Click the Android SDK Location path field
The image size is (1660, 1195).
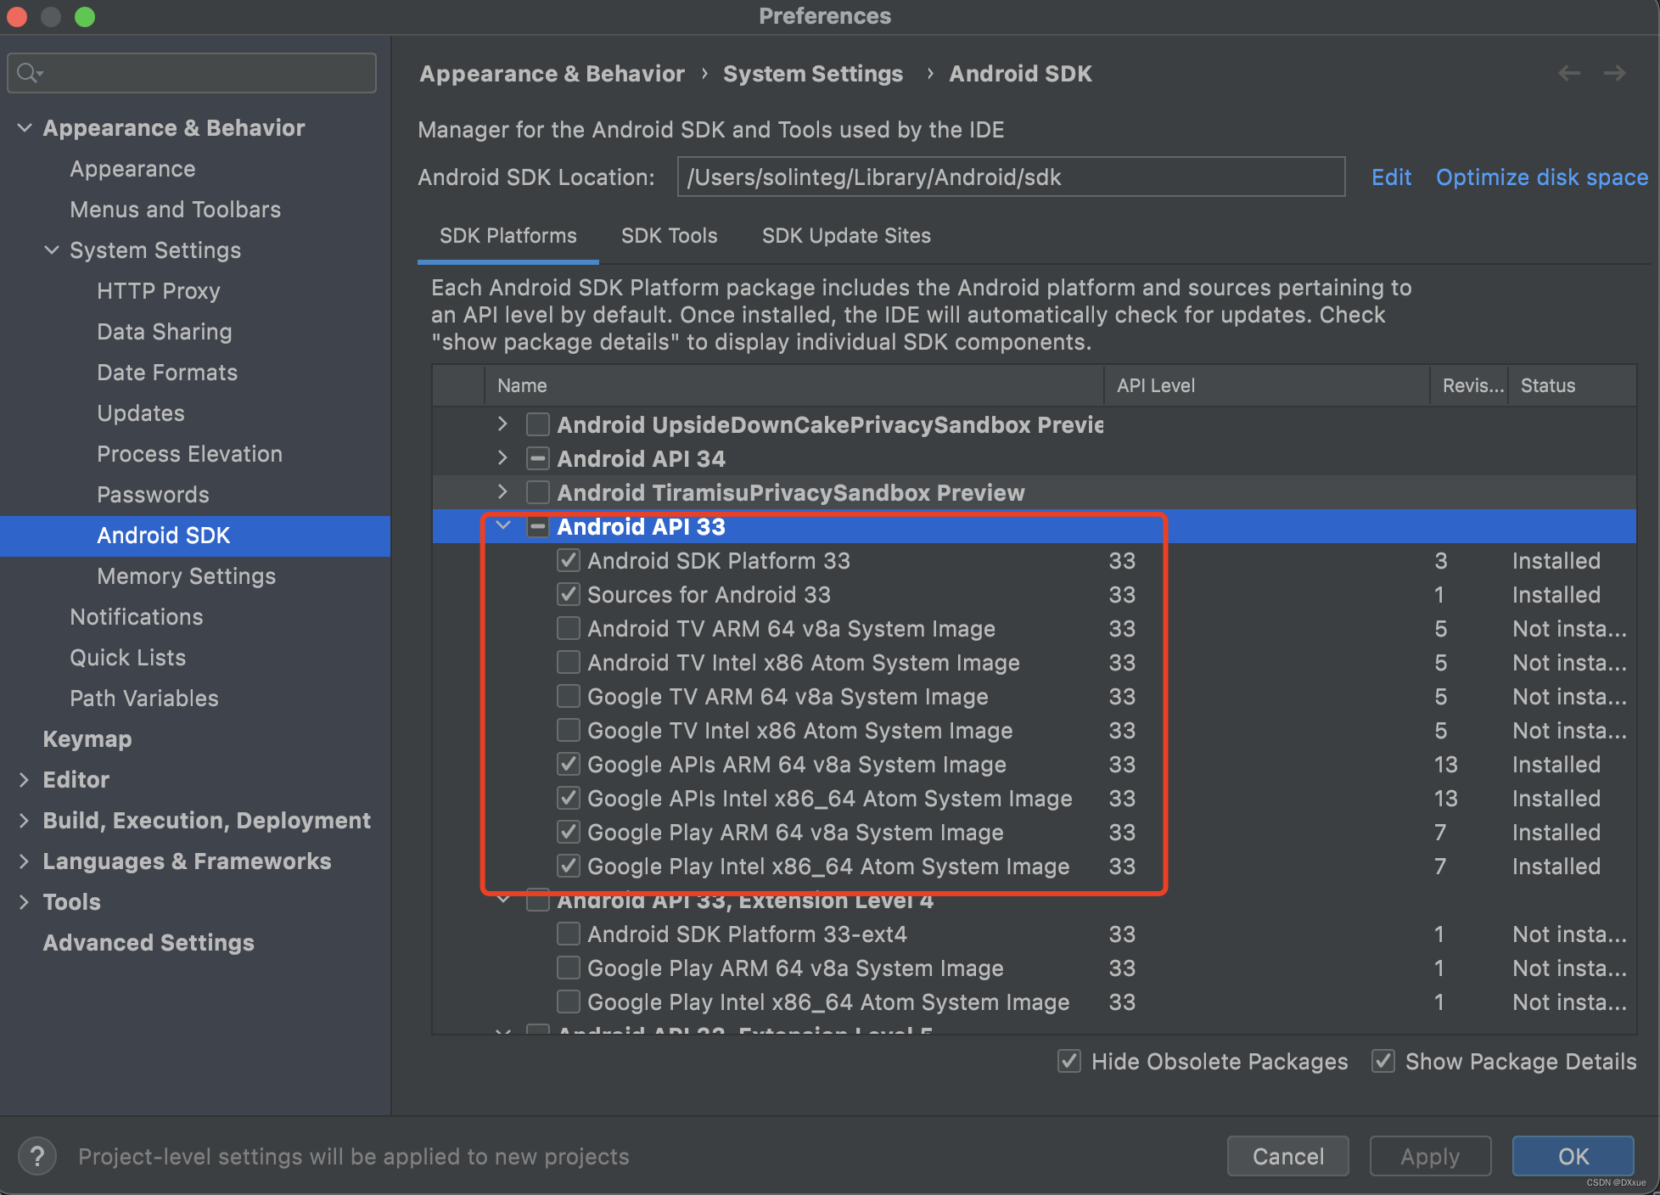[x=1010, y=177]
